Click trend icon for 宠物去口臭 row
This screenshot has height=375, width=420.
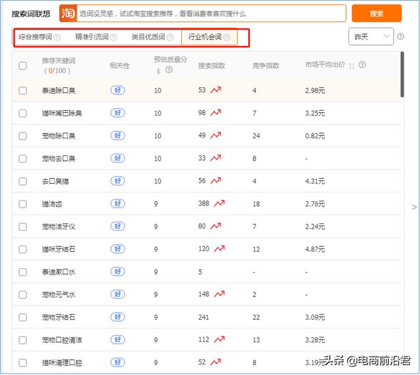pyautogui.click(x=216, y=158)
